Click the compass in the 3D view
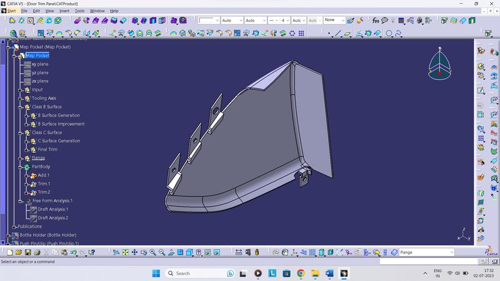Screen dimensions: 500x281 click(439, 64)
